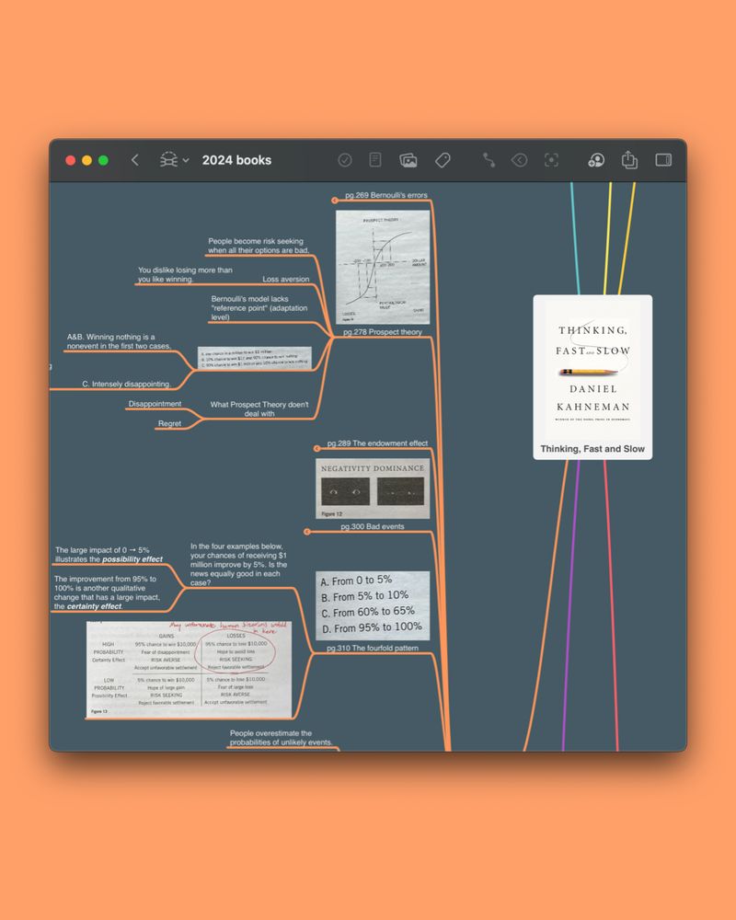Image resolution: width=736 pixels, height=920 pixels.
Task: Select 'In the four examples below' node
Action: click(x=239, y=565)
